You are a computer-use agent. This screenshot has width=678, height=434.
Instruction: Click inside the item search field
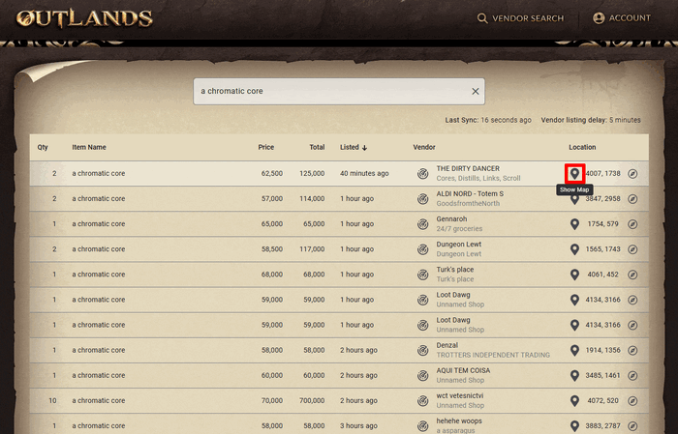pyautogui.click(x=329, y=92)
